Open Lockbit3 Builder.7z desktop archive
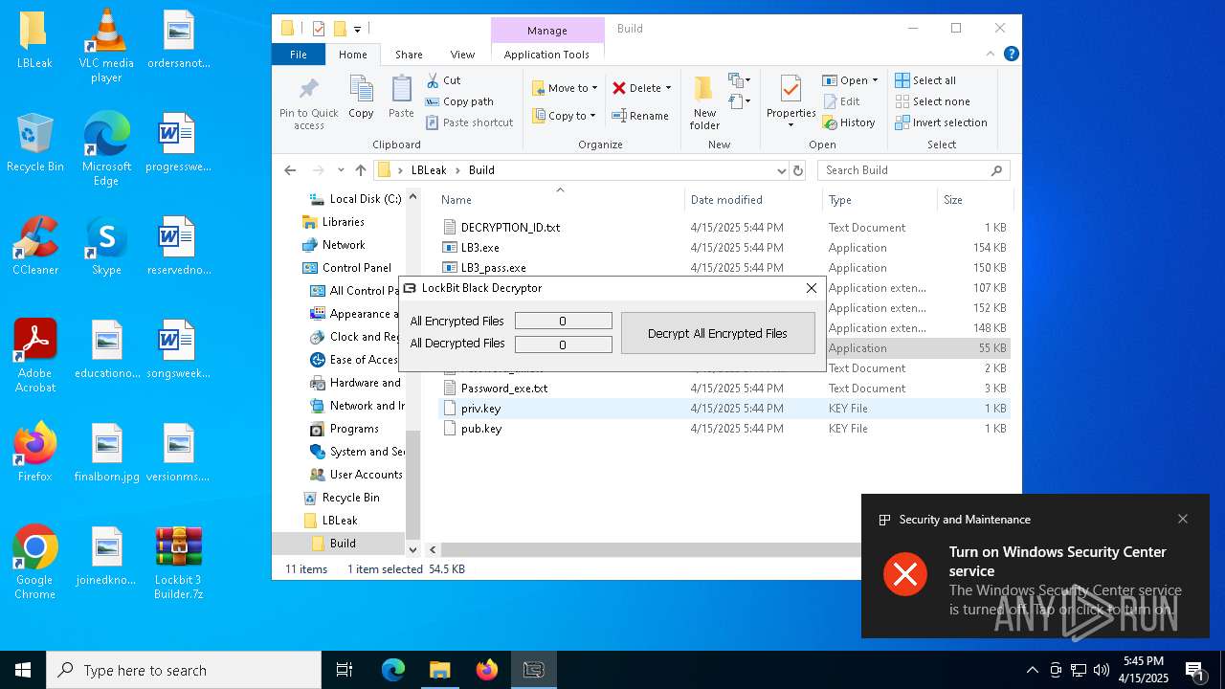 click(x=178, y=560)
